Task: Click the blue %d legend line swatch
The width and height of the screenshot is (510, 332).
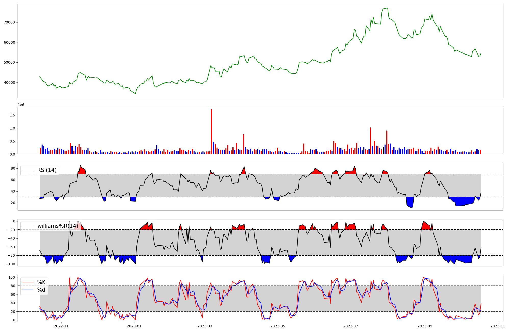Action: [x=28, y=290]
